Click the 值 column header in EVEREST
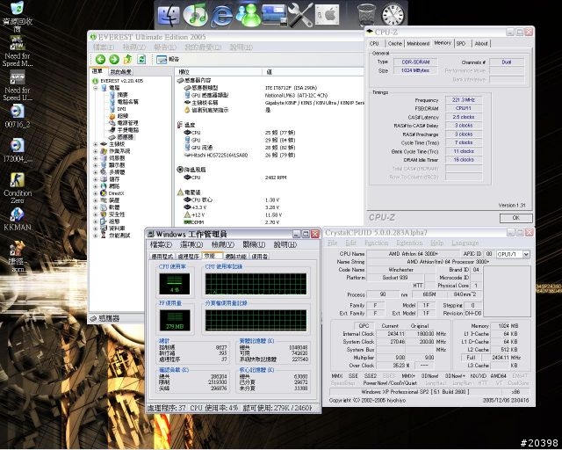This screenshot has height=450, width=562. click(x=269, y=72)
